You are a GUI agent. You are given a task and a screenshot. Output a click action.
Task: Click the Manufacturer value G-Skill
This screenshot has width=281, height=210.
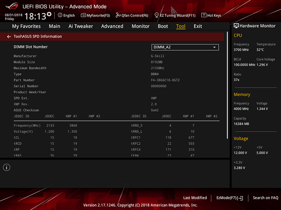tap(157, 56)
